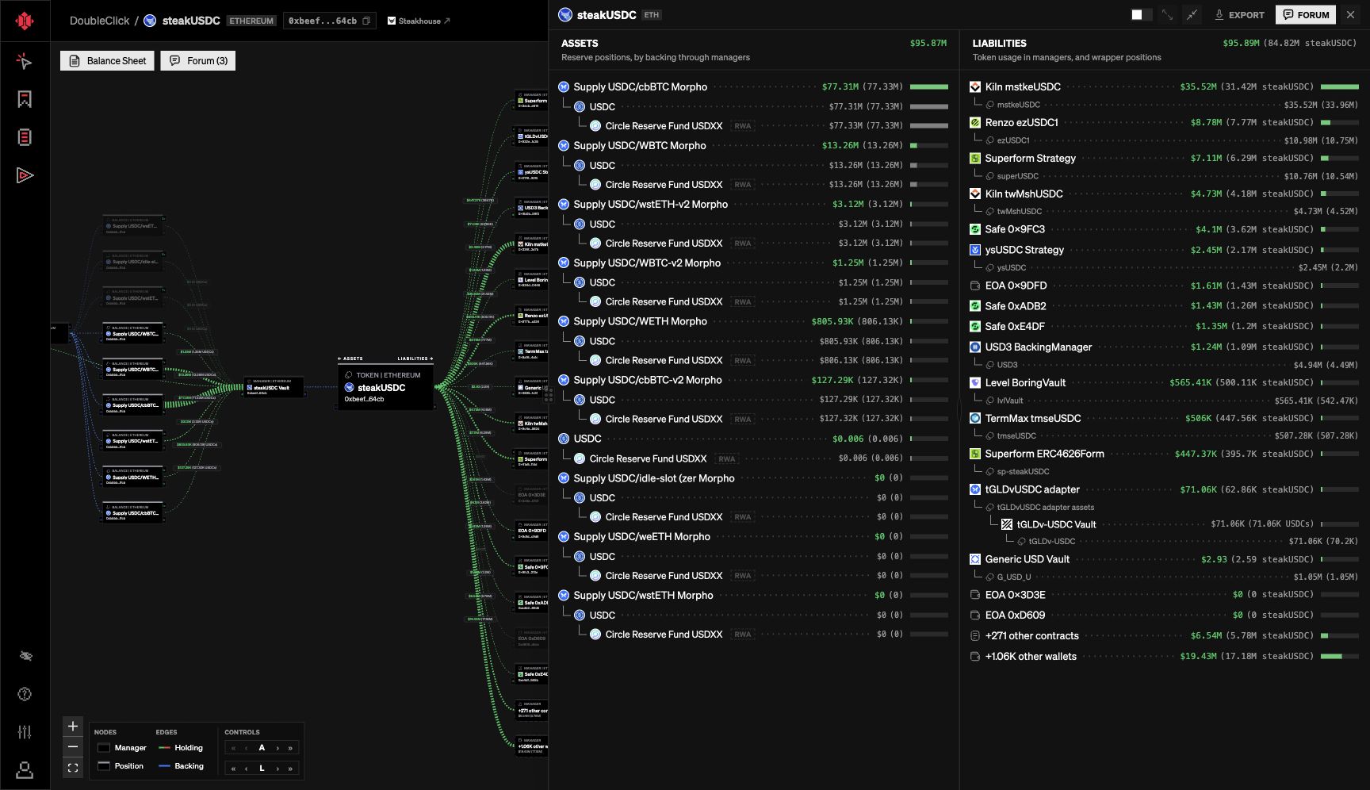This screenshot has height=790, width=1370.
Task: Click the Supply USDC/WBTC Morpho row
Action: click(753, 146)
